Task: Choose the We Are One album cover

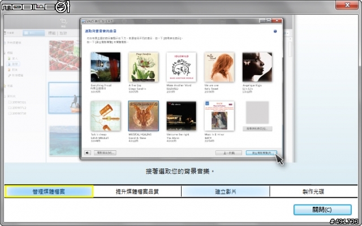Action: (219, 67)
